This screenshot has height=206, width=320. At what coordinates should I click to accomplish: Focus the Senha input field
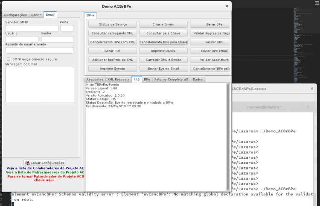pyautogui.click(x=57, y=39)
